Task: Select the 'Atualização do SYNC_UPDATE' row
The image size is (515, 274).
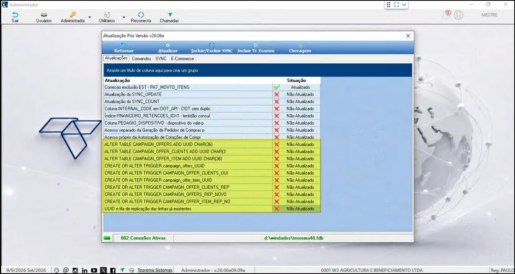Action: [212, 94]
